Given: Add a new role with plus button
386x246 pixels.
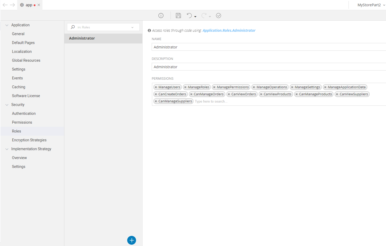Looking at the screenshot, I should (132, 240).
